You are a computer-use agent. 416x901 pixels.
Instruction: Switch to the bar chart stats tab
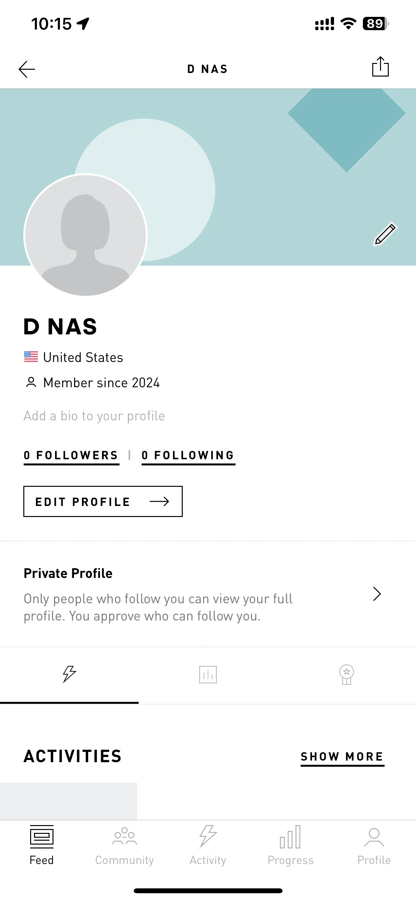(208, 674)
